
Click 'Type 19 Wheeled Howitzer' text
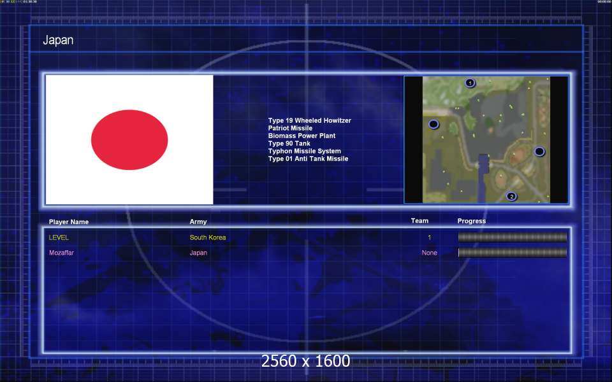coord(310,120)
